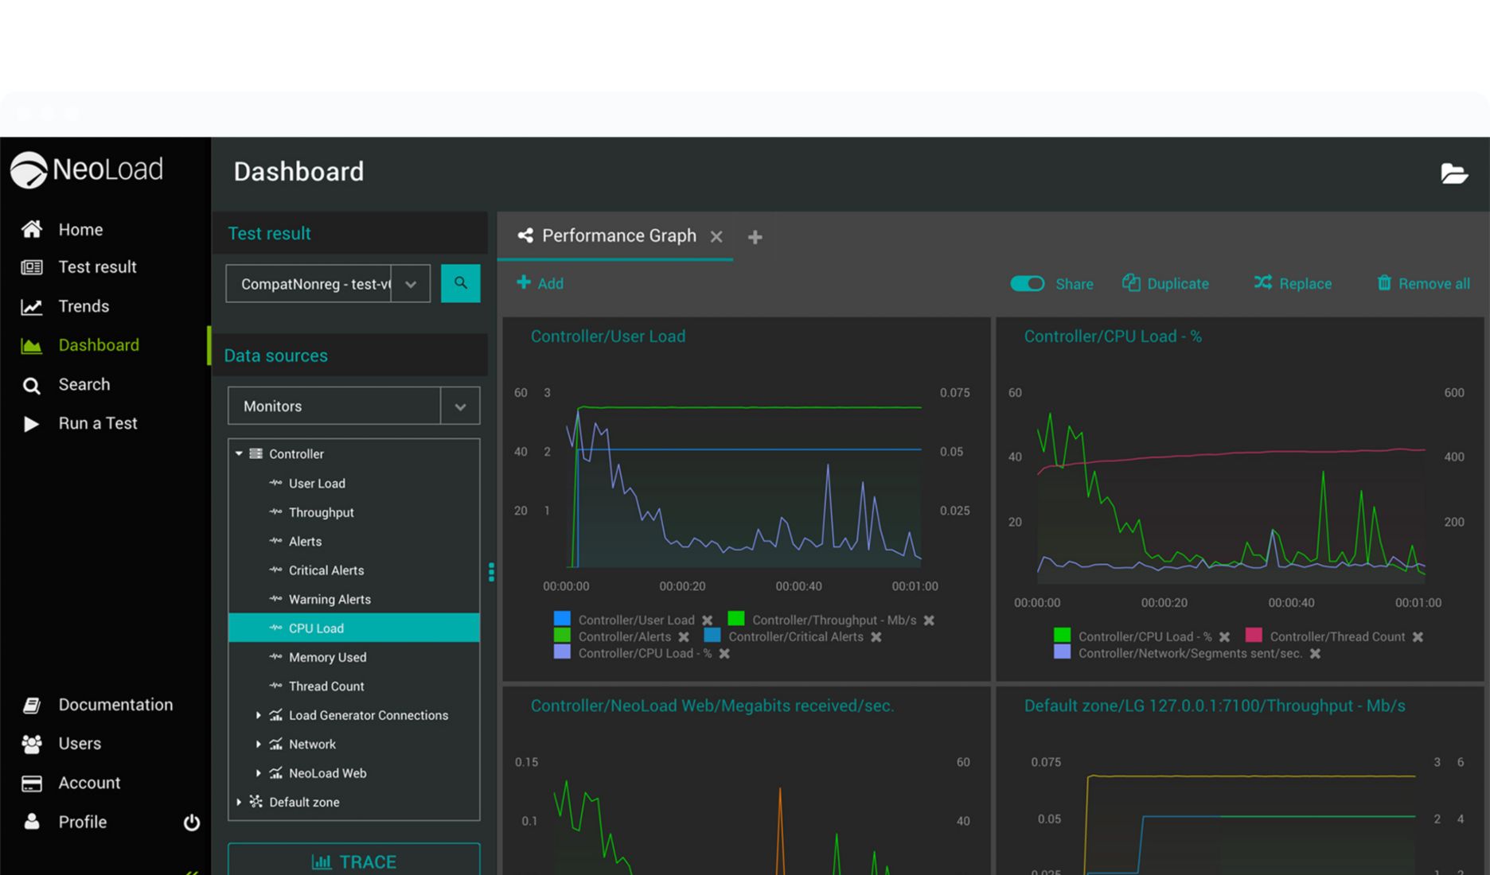Click the teal search magnifier button
The width and height of the screenshot is (1490, 875).
click(460, 283)
